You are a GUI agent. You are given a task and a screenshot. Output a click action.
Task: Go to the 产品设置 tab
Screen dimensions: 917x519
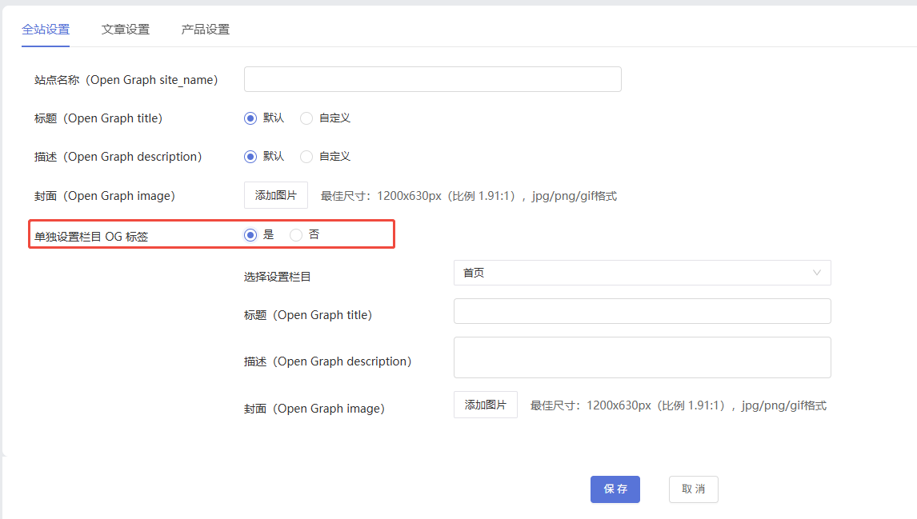click(206, 30)
